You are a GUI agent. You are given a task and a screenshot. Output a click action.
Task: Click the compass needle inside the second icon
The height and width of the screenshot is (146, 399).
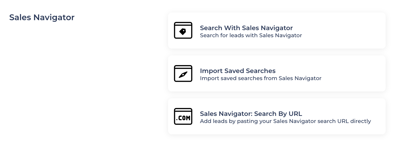pos(183,75)
